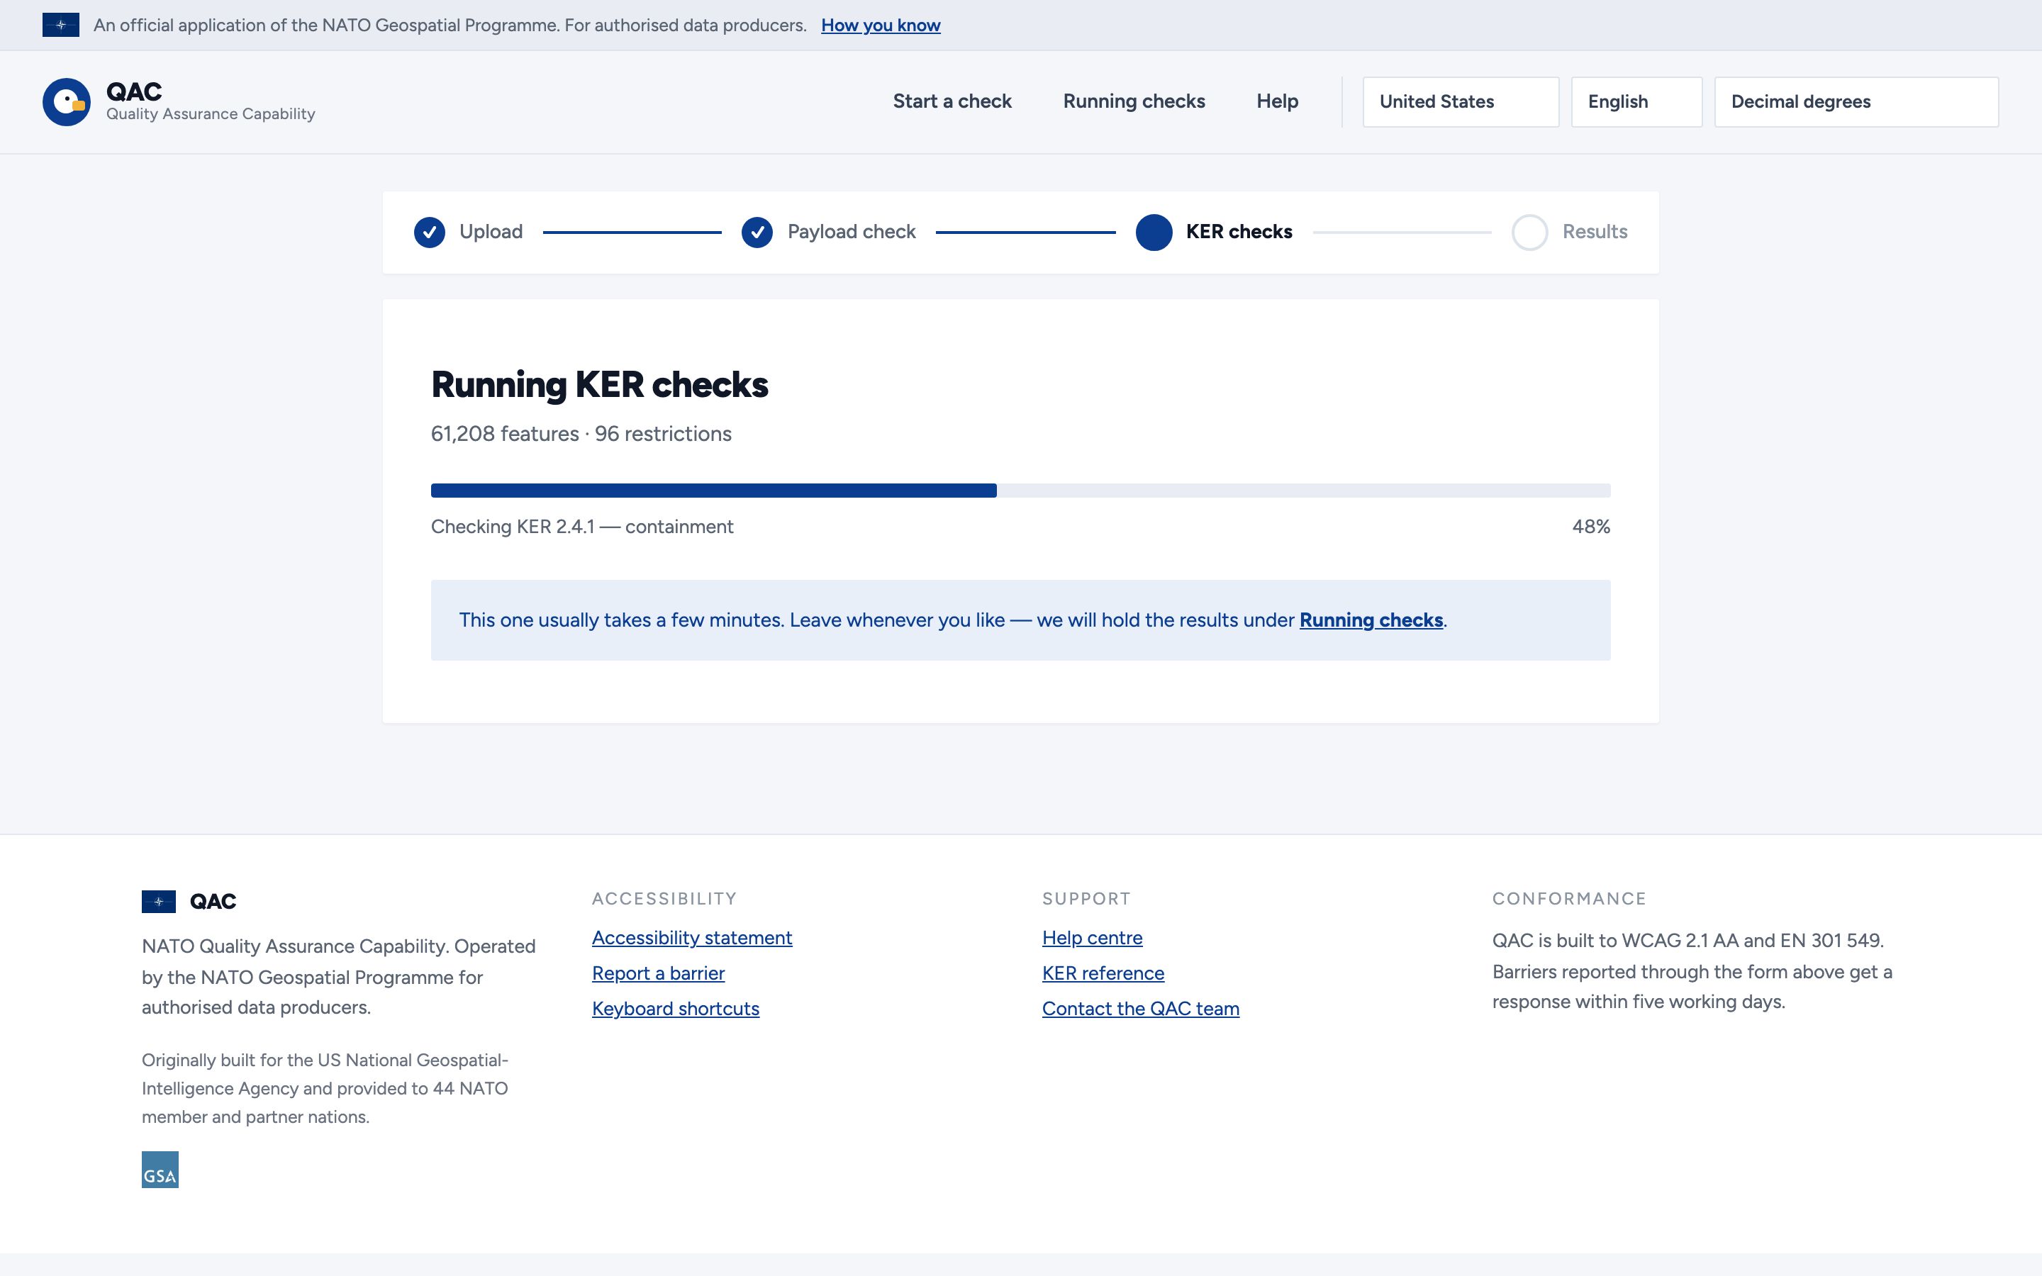Click the 'Quality Assurance Capability' subtitle

211,114
